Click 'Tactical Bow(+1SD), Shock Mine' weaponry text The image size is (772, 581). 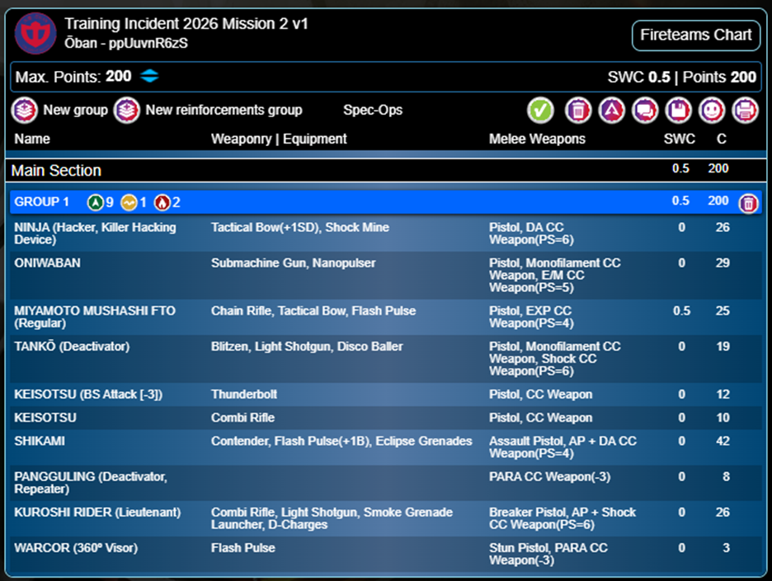tap(300, 228)
